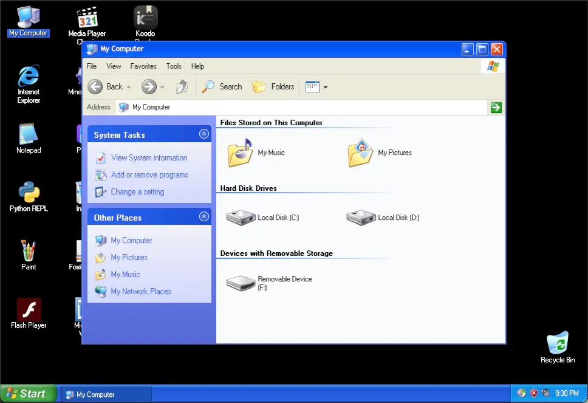Open the Help menu
The width and height of the screenshot is (588, 403).
pyautogui.click(x=197, y=66)
